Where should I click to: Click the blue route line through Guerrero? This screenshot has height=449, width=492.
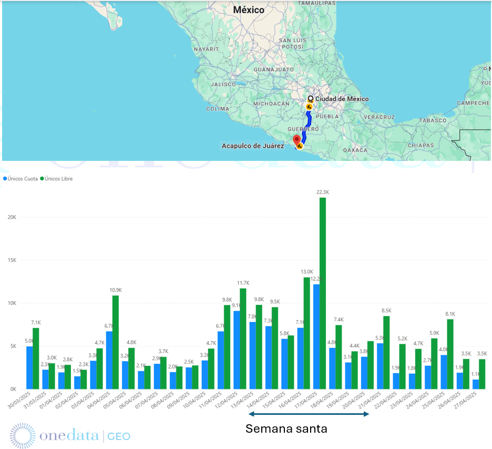click(x=304, y=131)
